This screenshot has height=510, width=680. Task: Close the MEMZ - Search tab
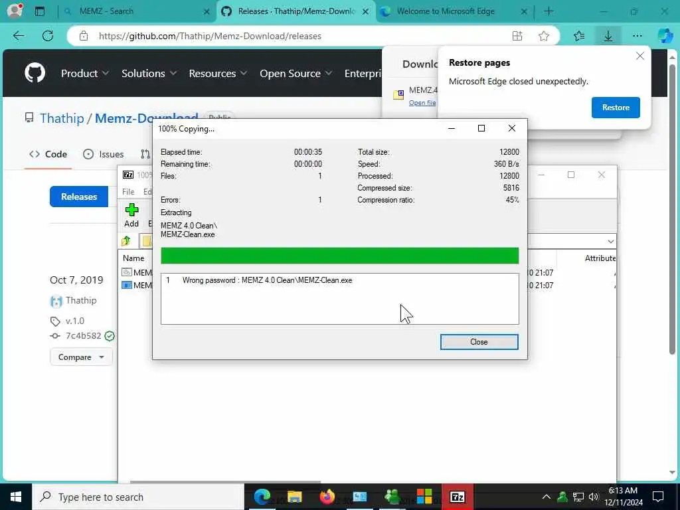click(x=207, y=12)
